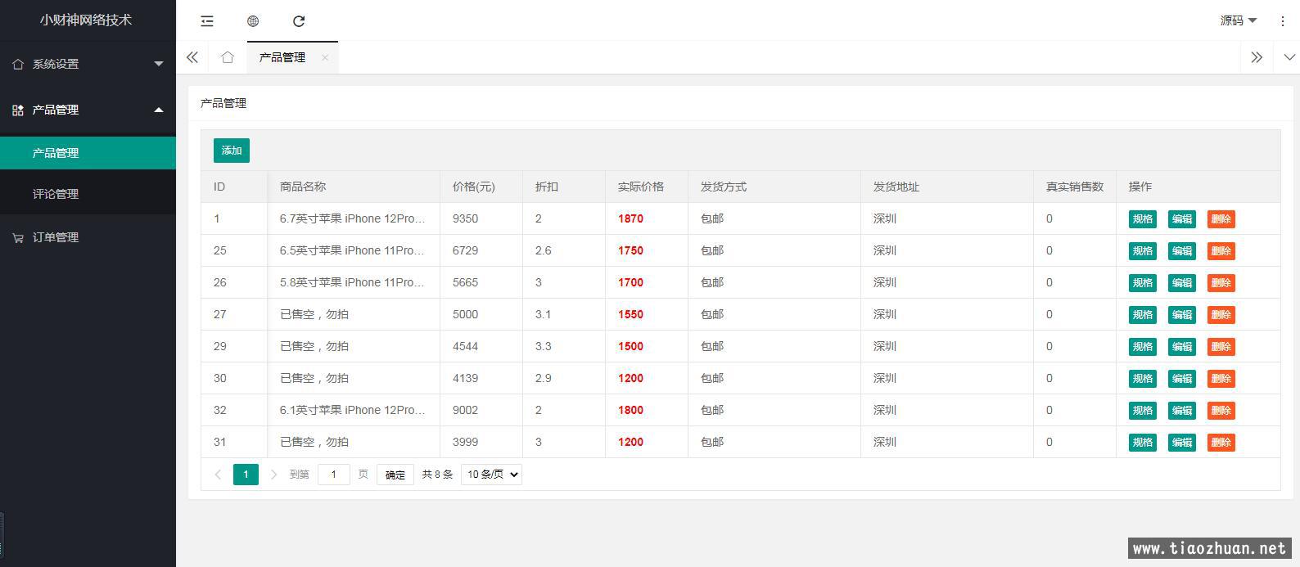1300x567 pixels.
Task: Click the page number input field
Action: (333, 475)
